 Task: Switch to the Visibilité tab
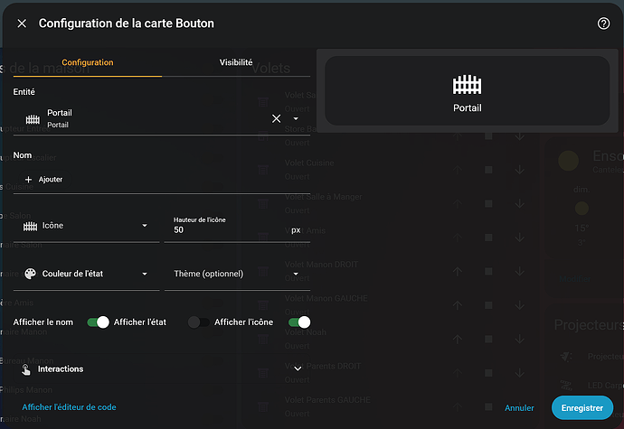[x=236, y=63]
